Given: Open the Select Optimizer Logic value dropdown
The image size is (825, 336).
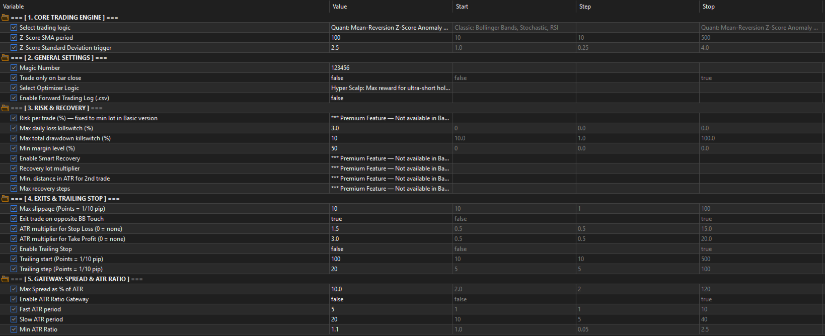Looking at the screenshot, I should [390, 88].
